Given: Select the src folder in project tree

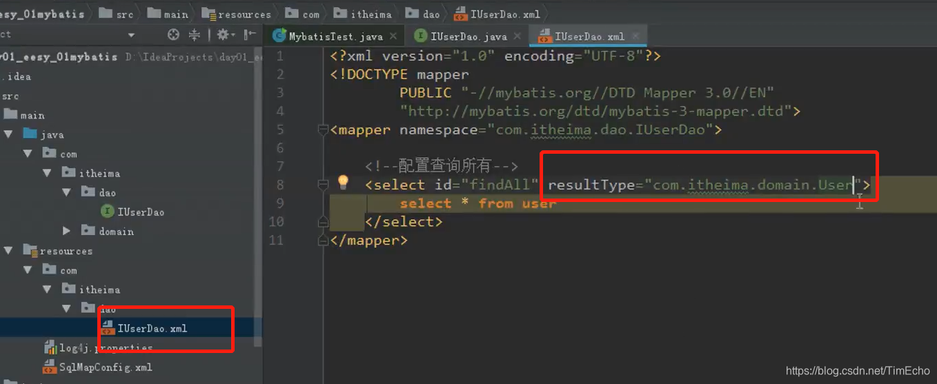Looking at the screenshot, I should (x=10, y=96).
